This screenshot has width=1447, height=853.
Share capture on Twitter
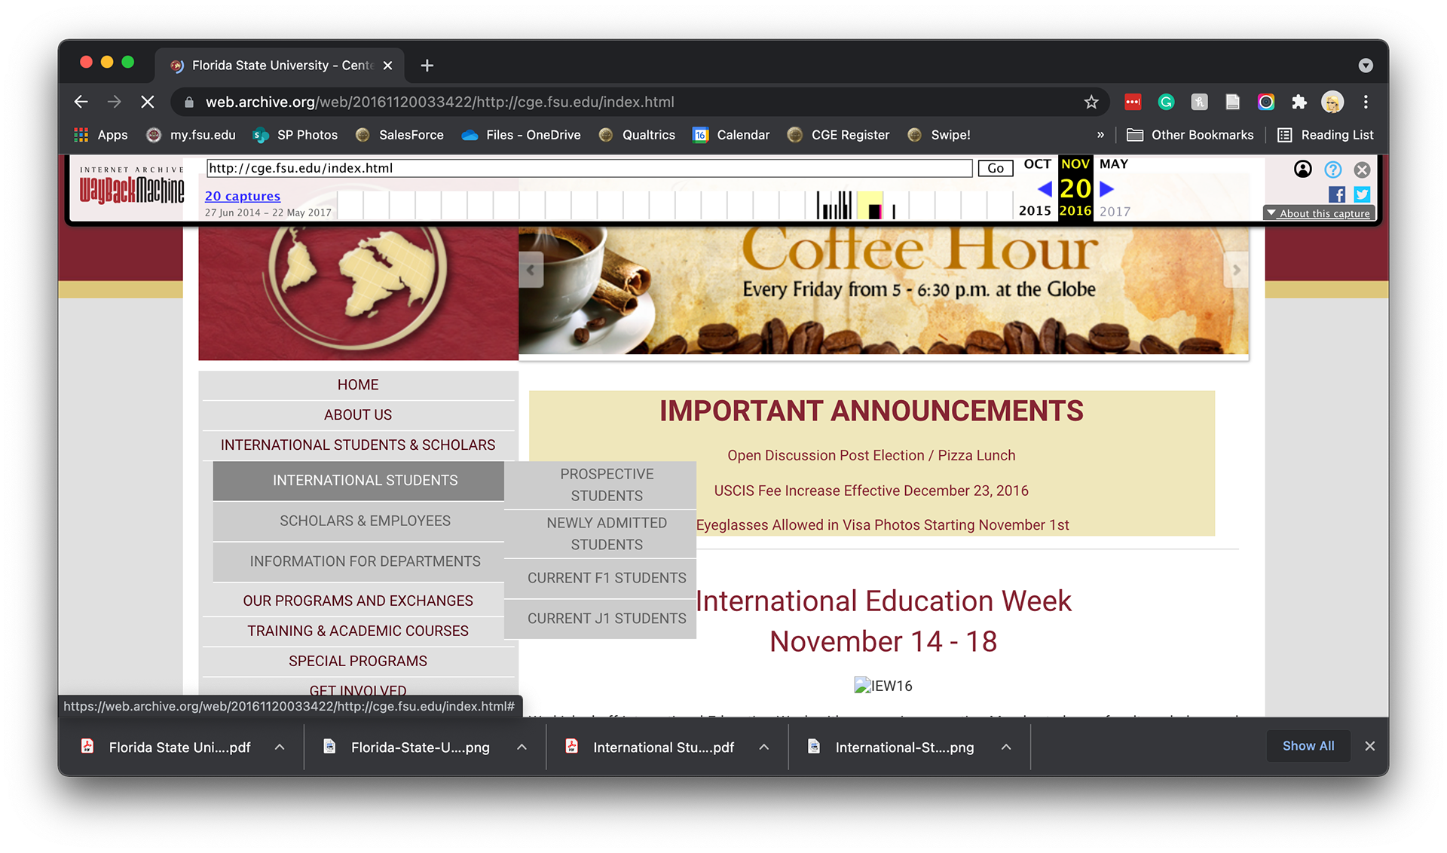pyautogui.click(x=1361, y=194)
